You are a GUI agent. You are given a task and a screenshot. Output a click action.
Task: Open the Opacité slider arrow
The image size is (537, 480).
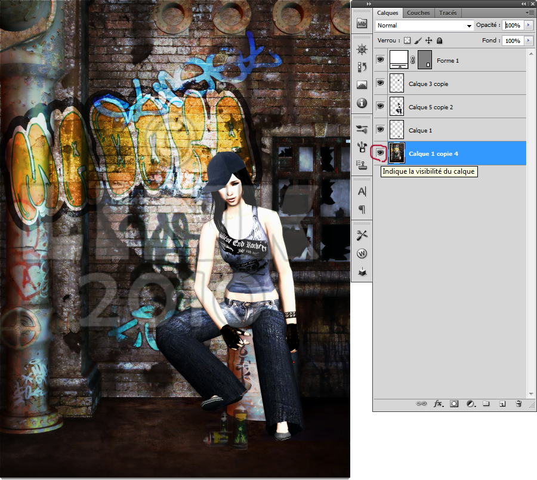coord(527,26)
